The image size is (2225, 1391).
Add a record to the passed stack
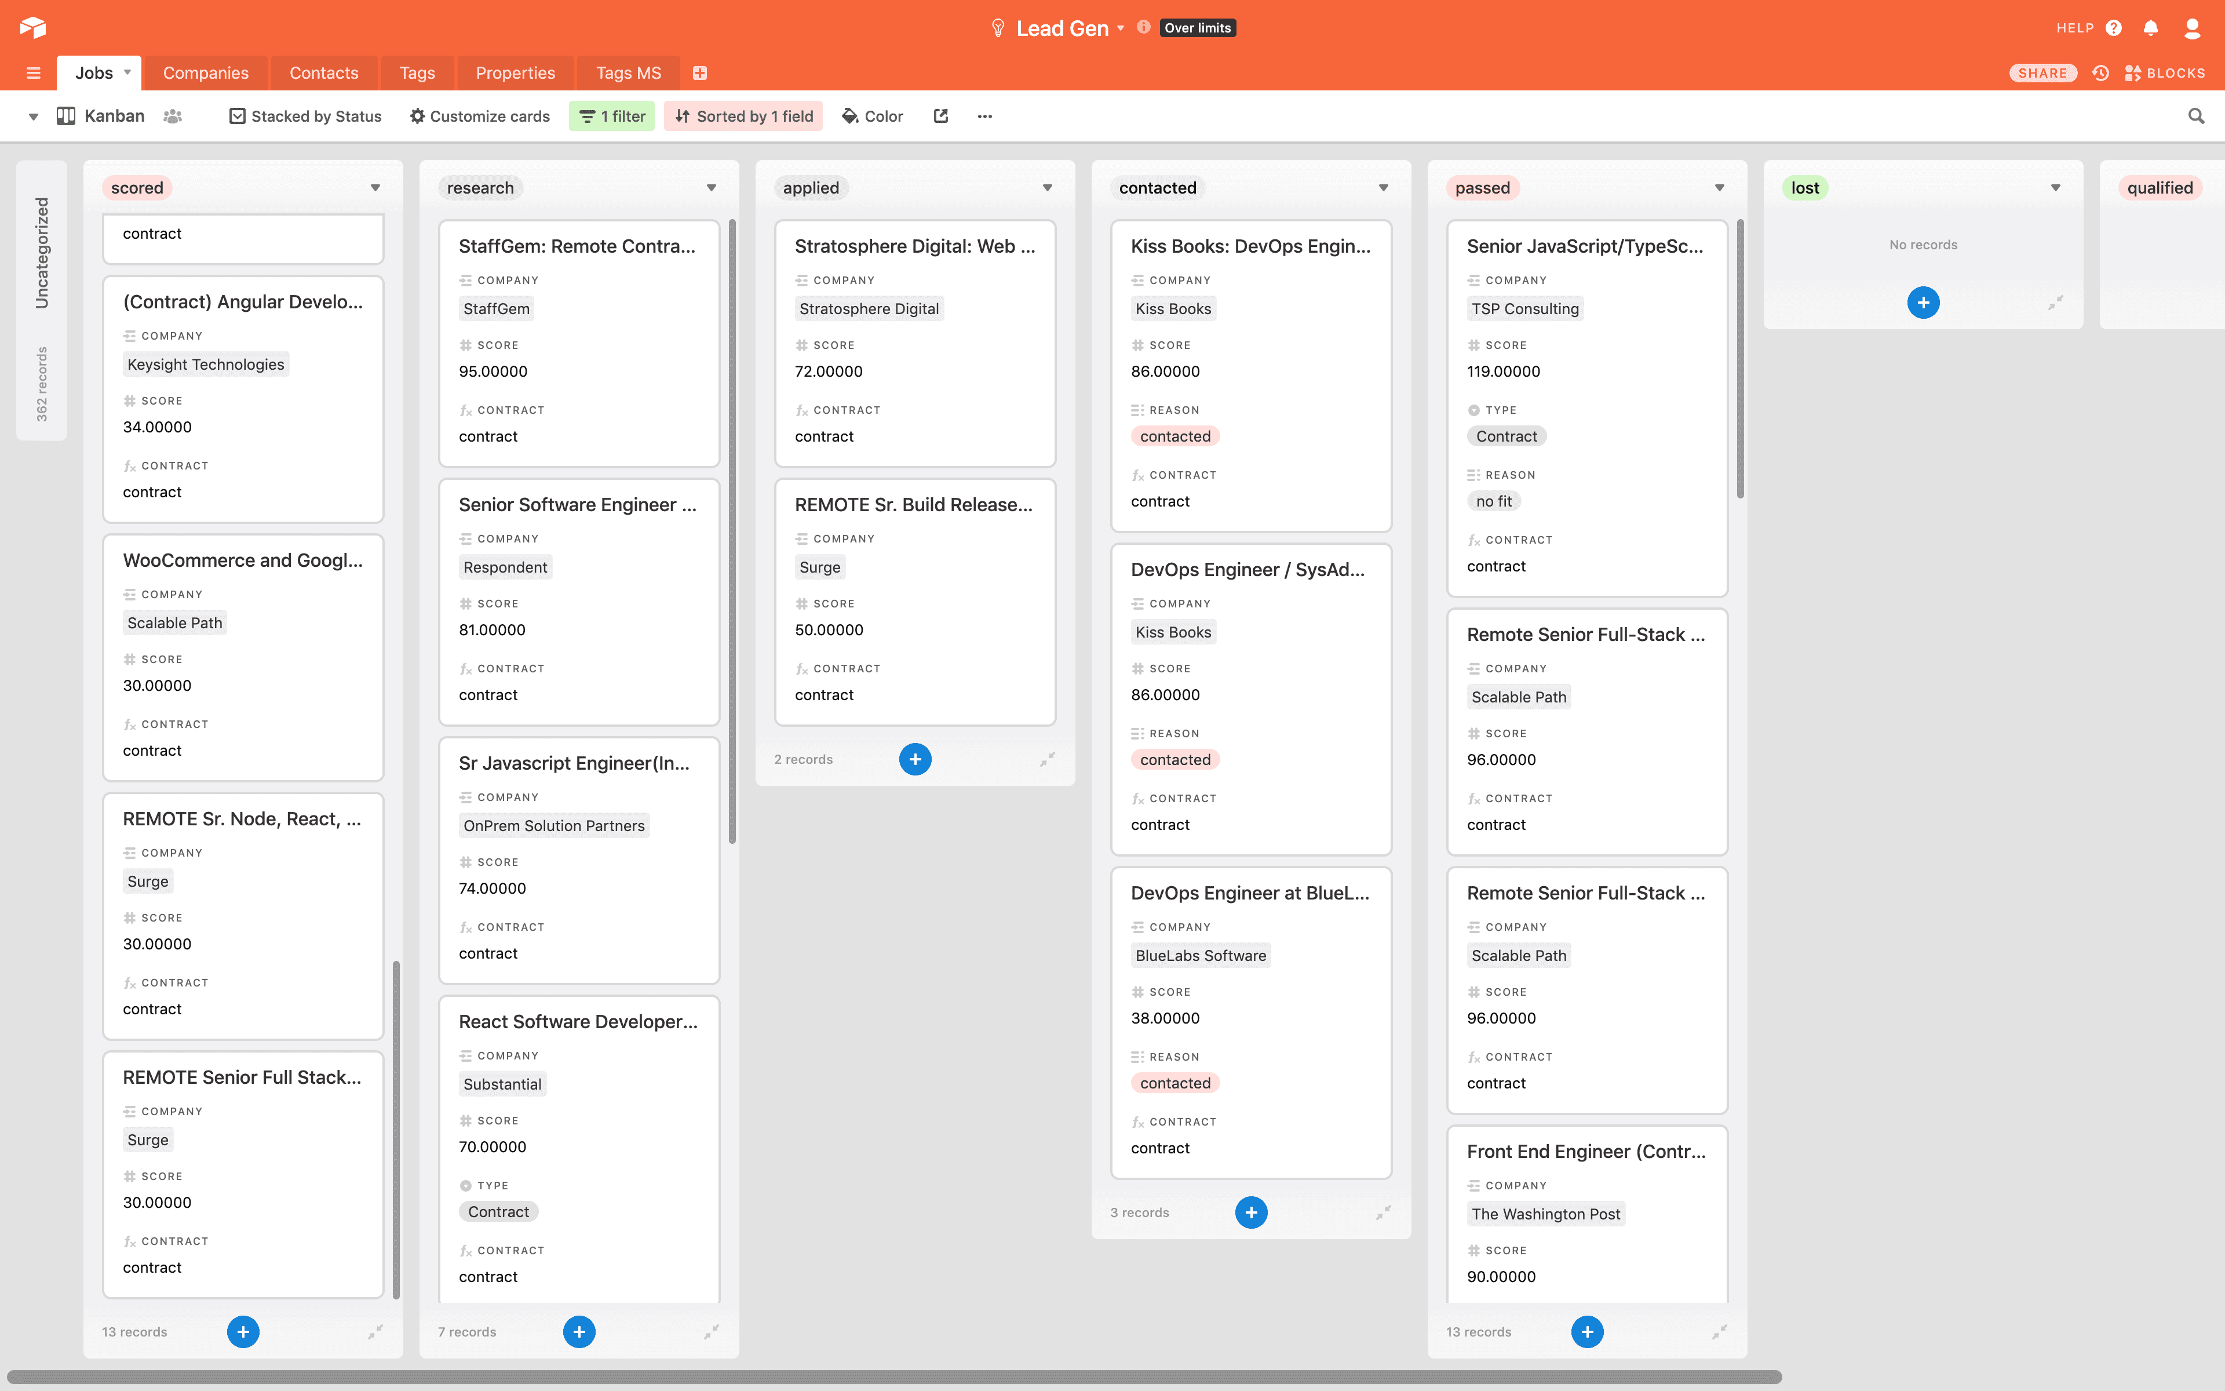pyautogui.click(x=1587, y=1331)
